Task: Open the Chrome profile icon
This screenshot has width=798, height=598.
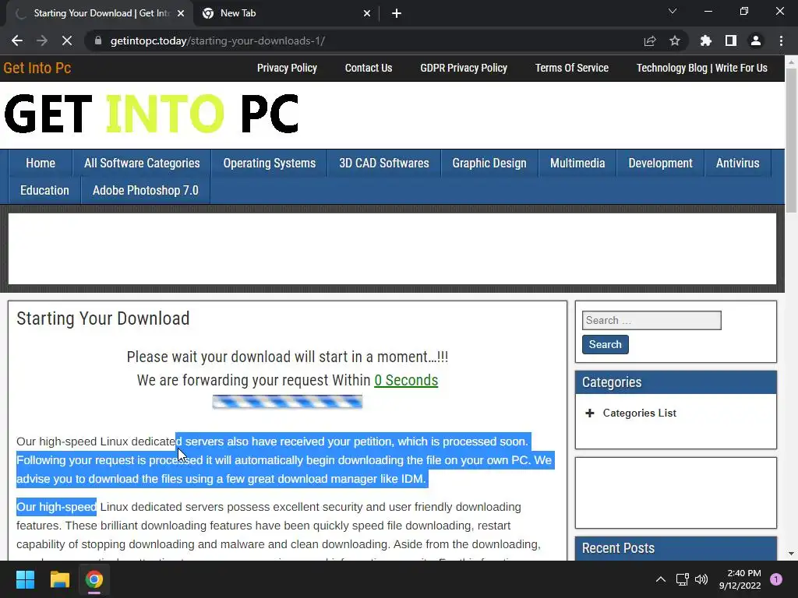Action: pyautogui.click(x=756, y=40)
